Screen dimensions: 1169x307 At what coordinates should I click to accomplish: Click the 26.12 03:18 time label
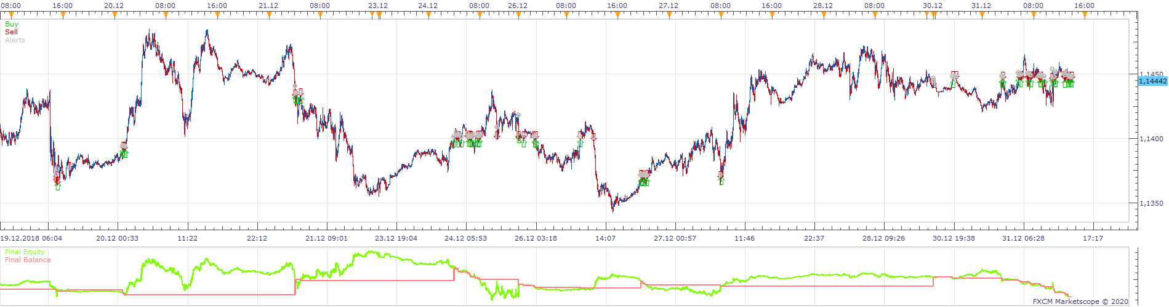(536, 238)
